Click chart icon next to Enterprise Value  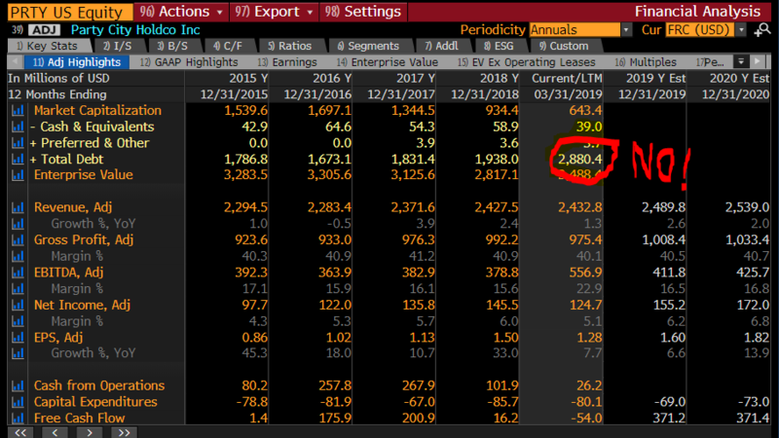tap(18, 175)
